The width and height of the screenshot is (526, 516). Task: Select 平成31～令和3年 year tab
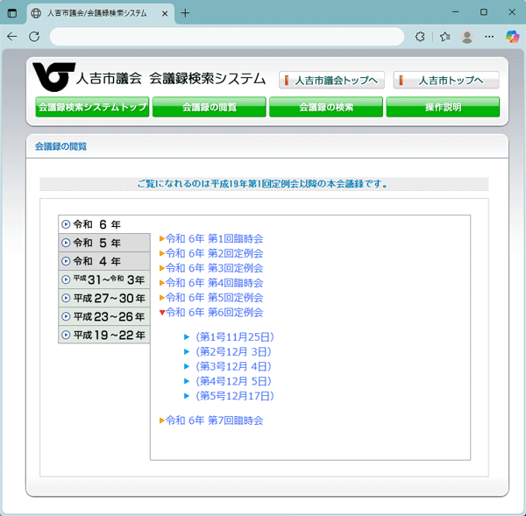tap(104, 279)
